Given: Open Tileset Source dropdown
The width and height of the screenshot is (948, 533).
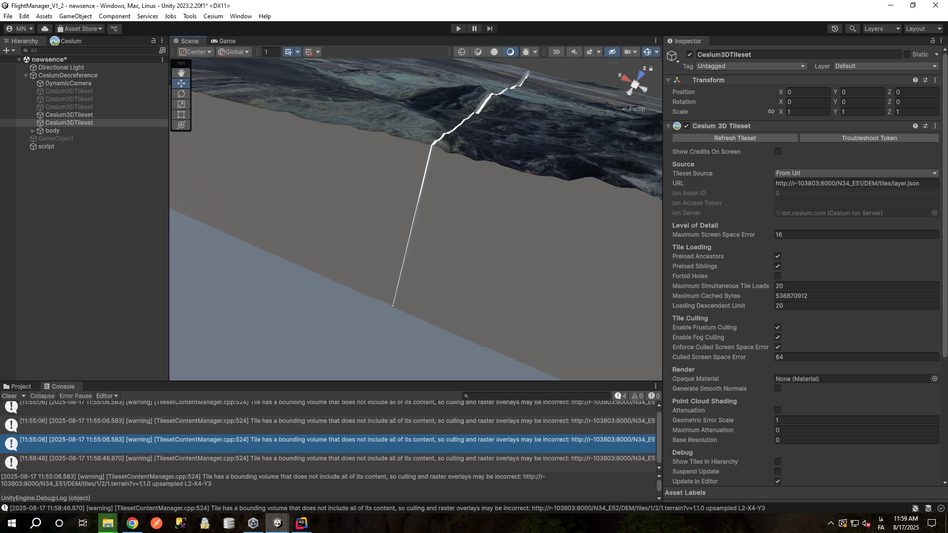Looking at the screenshot, I should point(856,173).
